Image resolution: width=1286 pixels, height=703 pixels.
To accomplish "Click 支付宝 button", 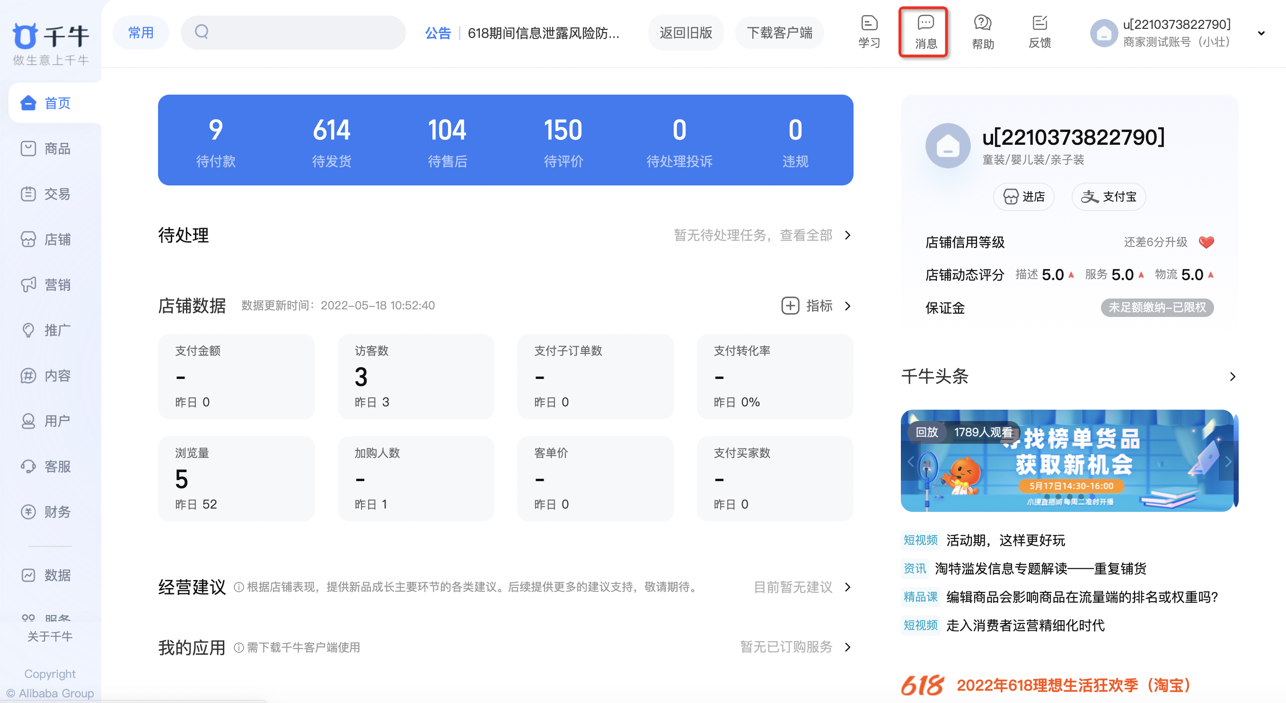I will (x=1108, y=197).
